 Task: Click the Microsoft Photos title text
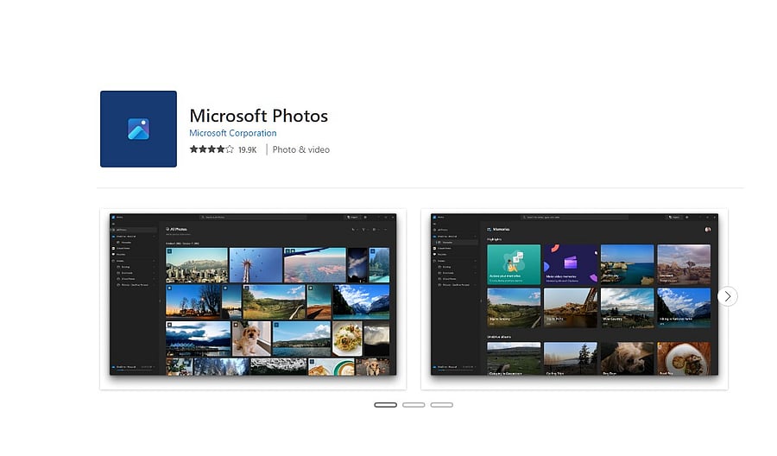pos(259,116)
